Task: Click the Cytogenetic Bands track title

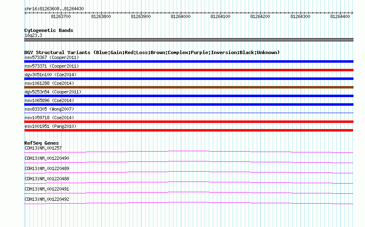Action: pos(49,30)
